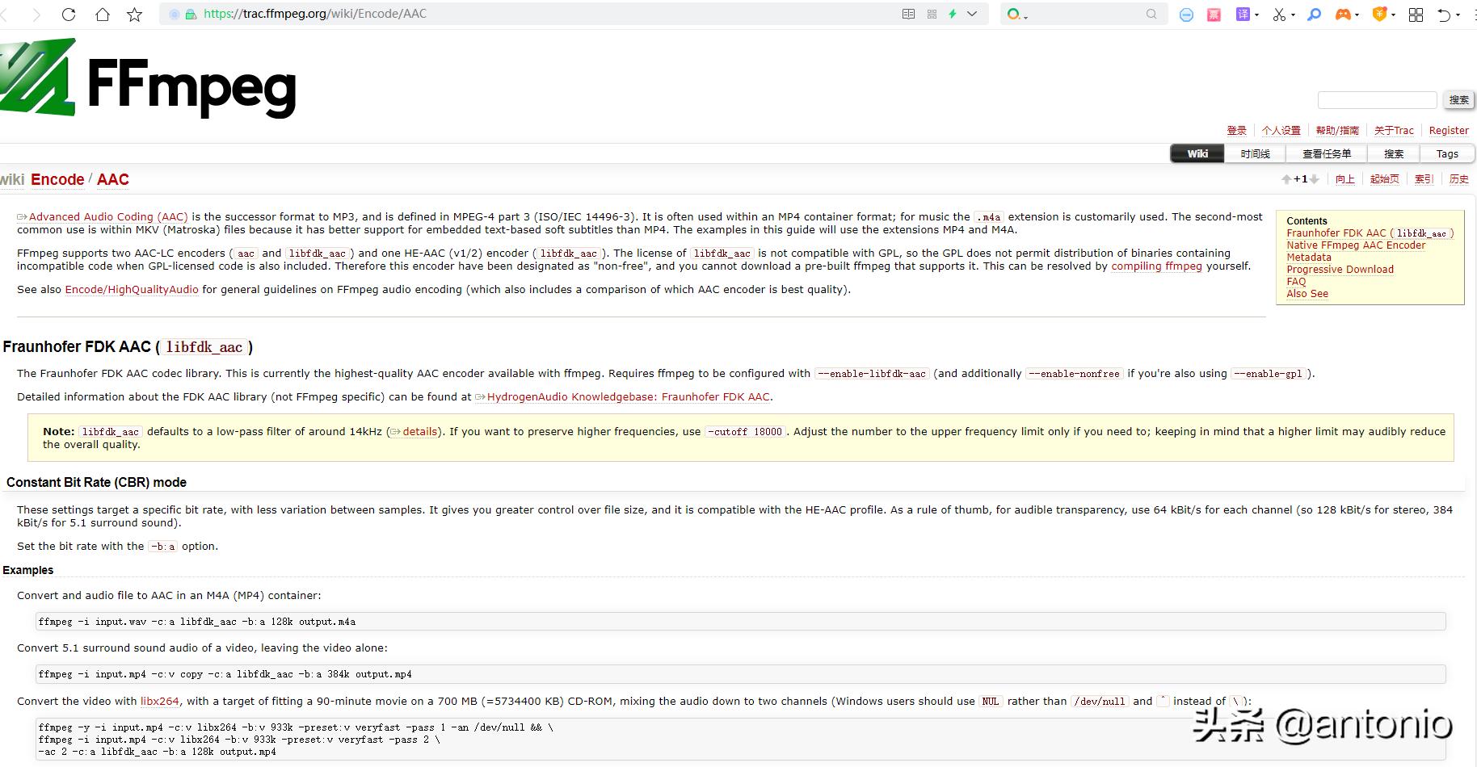Go to the browser home page
The height and width of the screenshot is (767, 1477).
(x=103, y=15)
